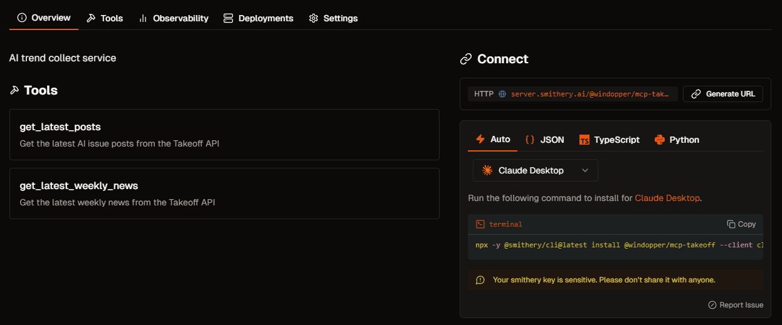Viewport: 782px width, 325px height.
Task: Click 'Get the latest weekly news' description
Action: coord(117,202)
